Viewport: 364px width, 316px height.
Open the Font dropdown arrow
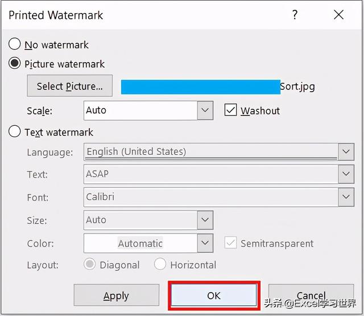tap(346, 197)
